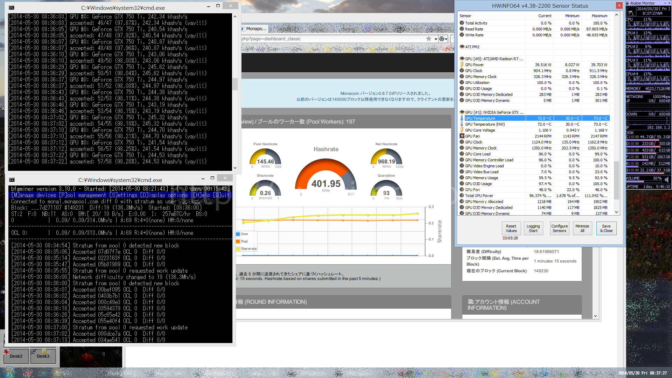
Task: Click the GPU Core Voltage lightning icon
Action: point(462,130)
